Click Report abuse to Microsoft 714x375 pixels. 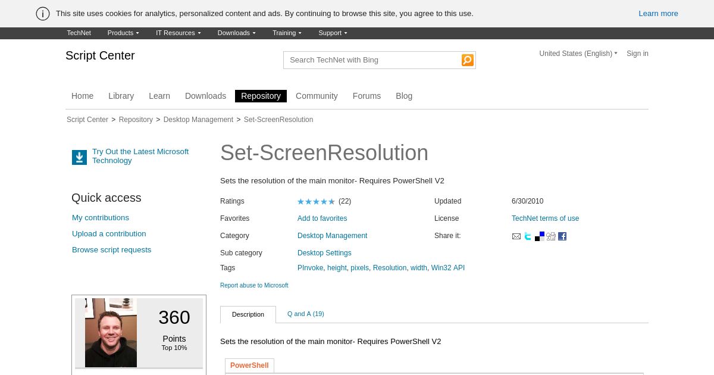click(x=254, y=286)
